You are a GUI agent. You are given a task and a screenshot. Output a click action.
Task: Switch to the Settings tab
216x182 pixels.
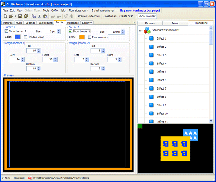30,23
